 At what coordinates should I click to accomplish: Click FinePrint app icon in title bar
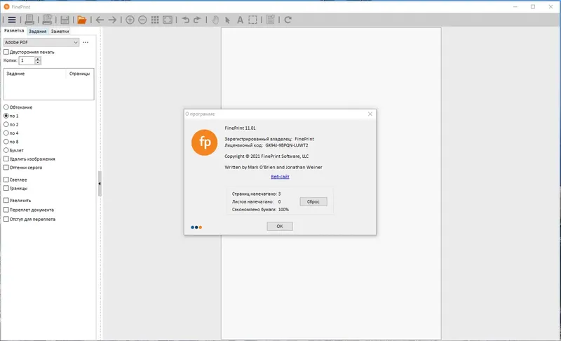coord(6,7)
